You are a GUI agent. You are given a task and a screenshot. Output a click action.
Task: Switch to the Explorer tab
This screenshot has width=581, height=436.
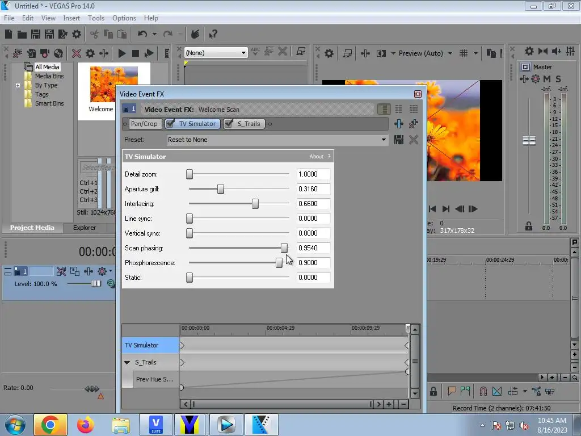(85, 228)
